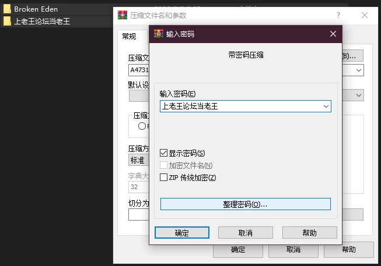Click the browse (B)... button
The width and height of the screenshot is (381, 266).
[x=352, y=56]
